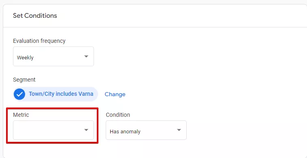Click the red highlight border around Metric
Screen dimensions: 307x158
click(52, 108)
